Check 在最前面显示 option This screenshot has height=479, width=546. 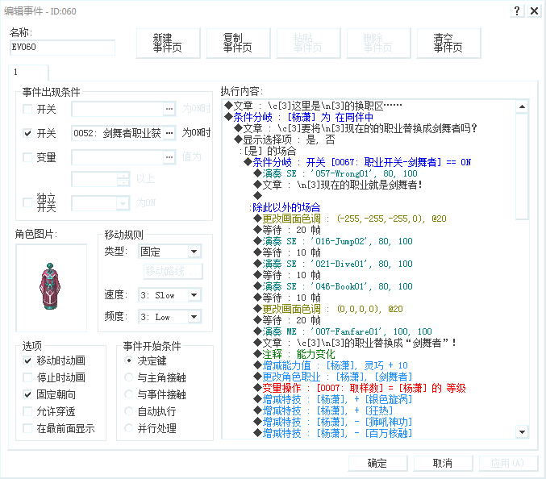(x=27, y=428)
